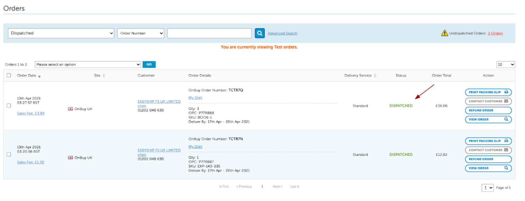Image resolution: width=525 pixels, height=201 pixels.
Task: Click magnifier icon on TCTR7N View Order
Action: pos(506,168)
